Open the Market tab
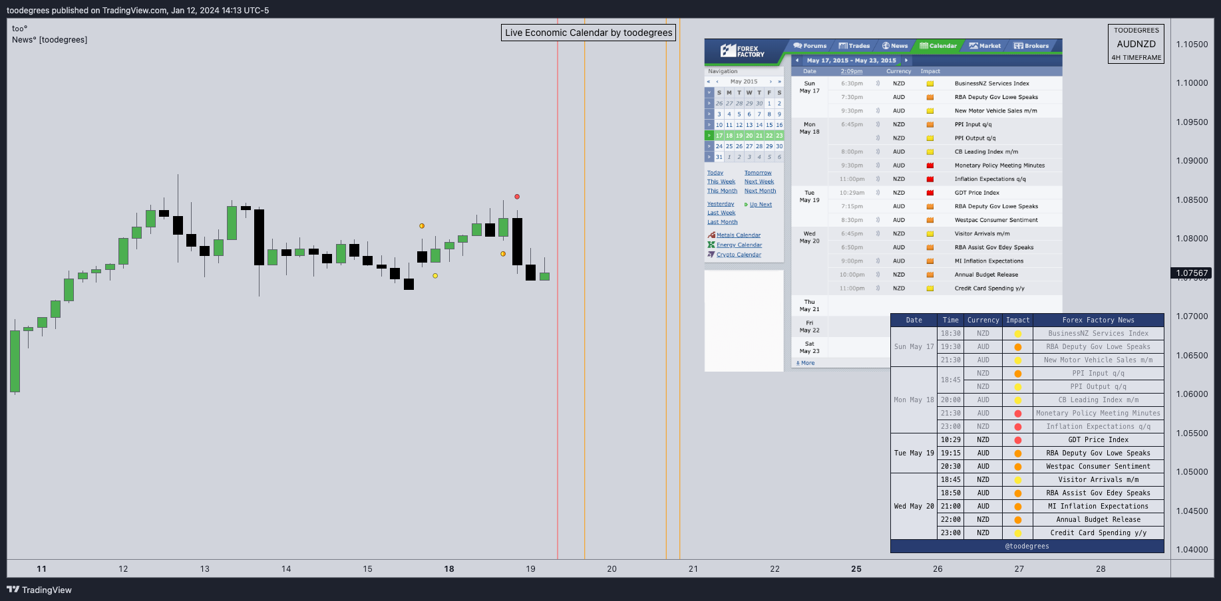Image resolution: width=1221 pixels, height=601 pixels. click(985, 46)
